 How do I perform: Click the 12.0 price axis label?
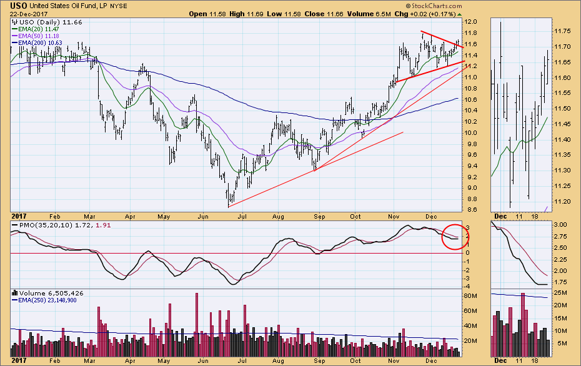pyautogui.click(x=471, y=22)
